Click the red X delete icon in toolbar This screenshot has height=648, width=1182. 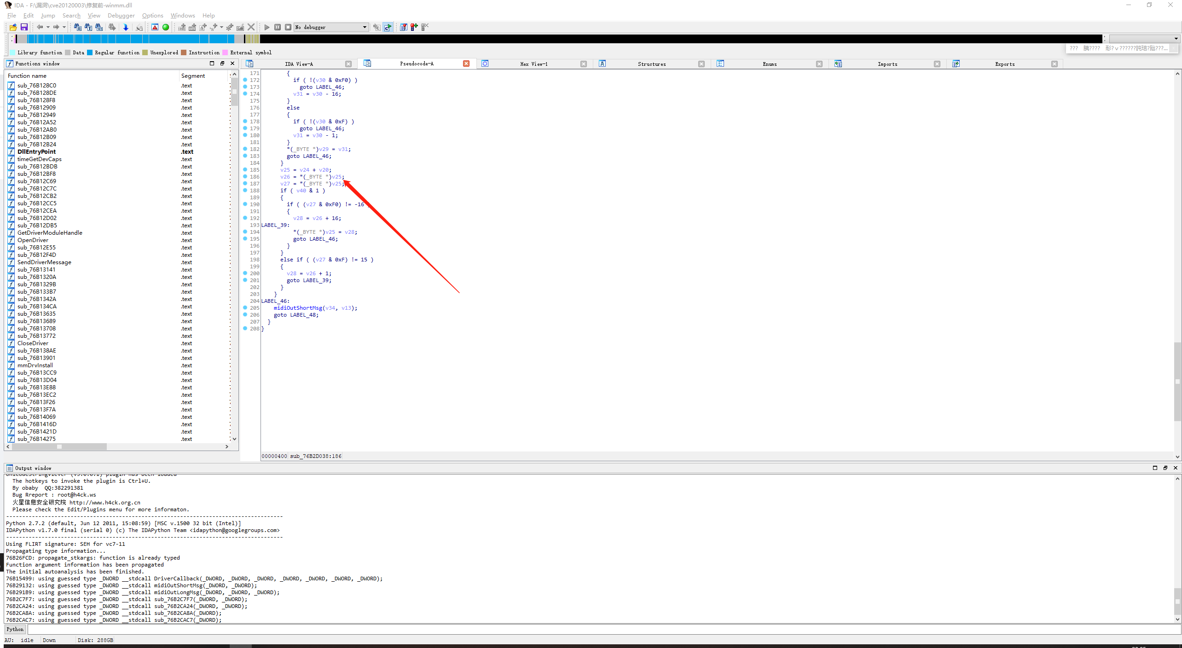coord(251,27)
